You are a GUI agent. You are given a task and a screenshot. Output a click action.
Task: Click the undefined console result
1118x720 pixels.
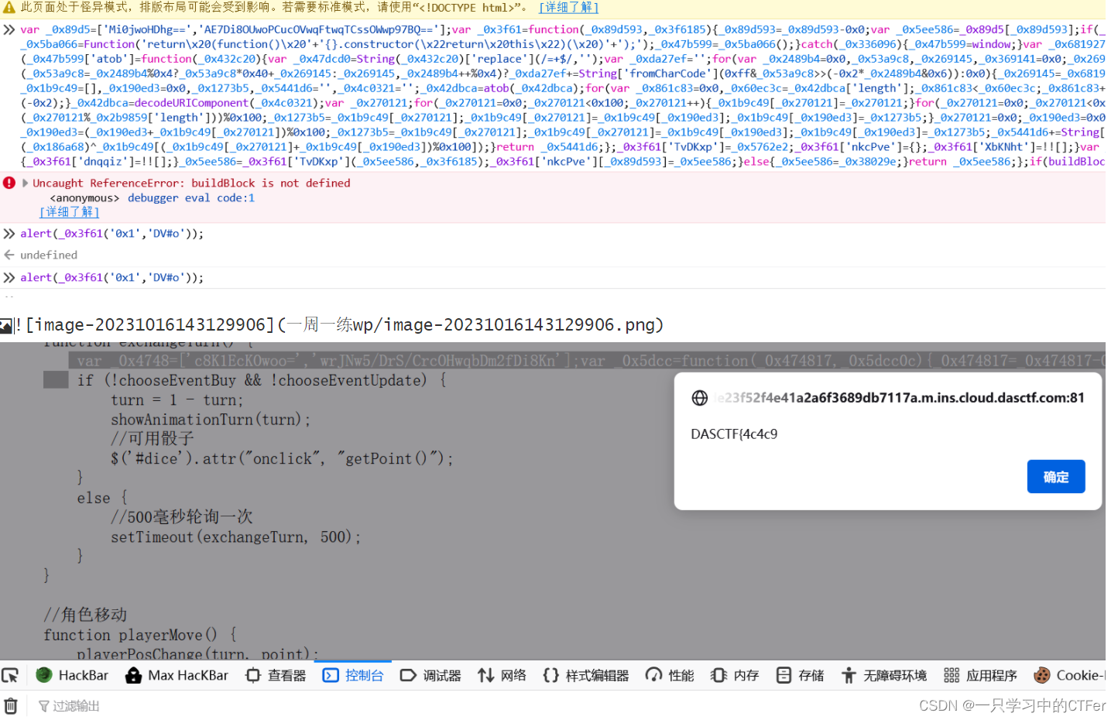coord(49,255)
